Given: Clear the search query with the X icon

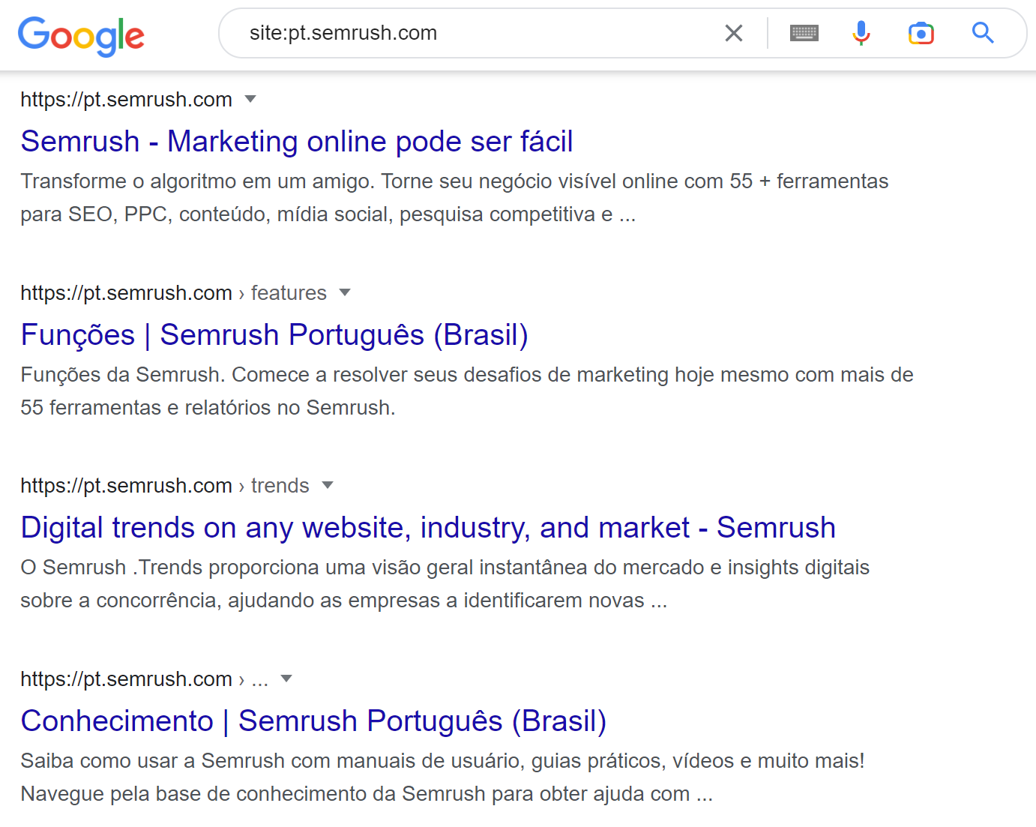Looking at the screenshot, I should 733,33.
